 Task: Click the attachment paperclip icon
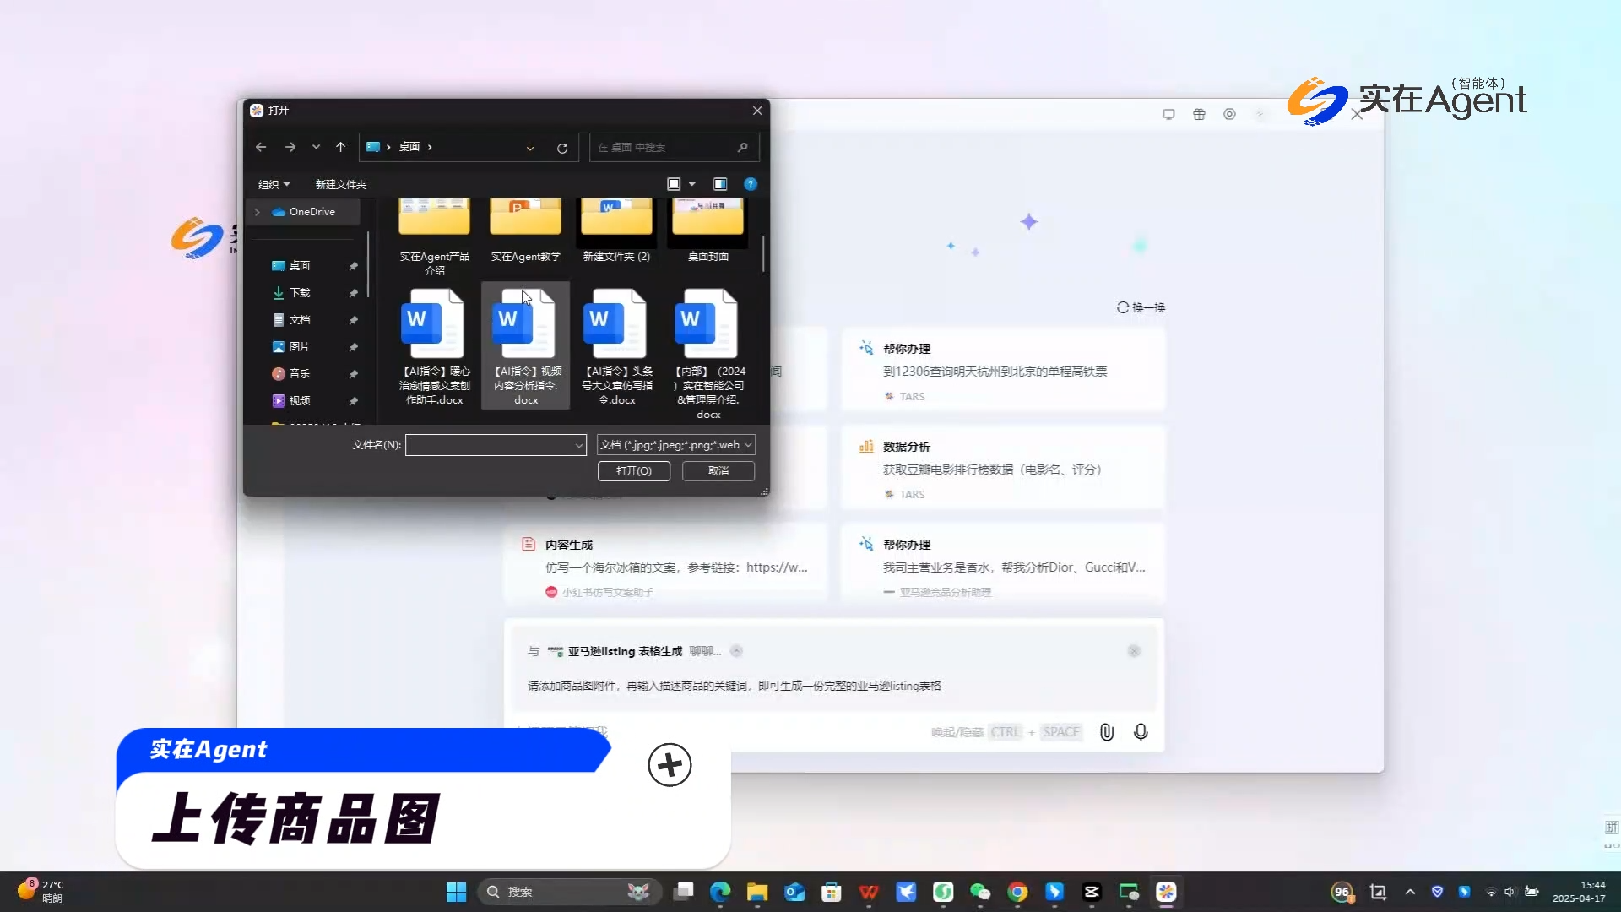pos(1106,732)
